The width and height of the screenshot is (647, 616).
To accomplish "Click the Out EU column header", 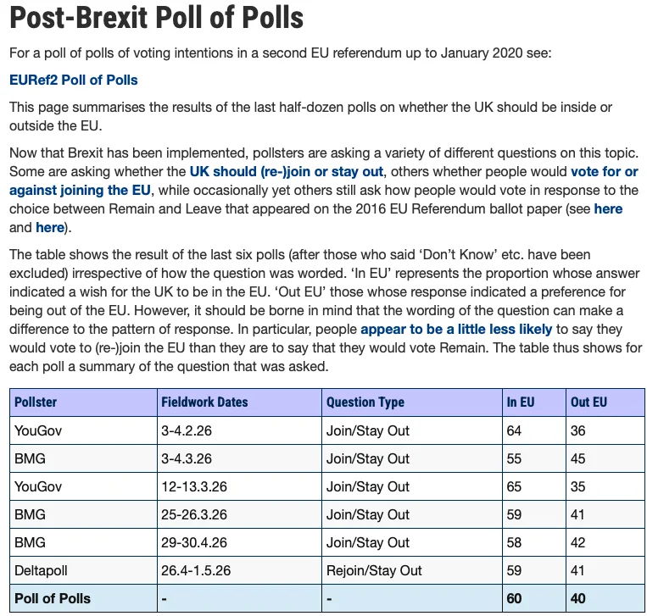I will [605, 402].
